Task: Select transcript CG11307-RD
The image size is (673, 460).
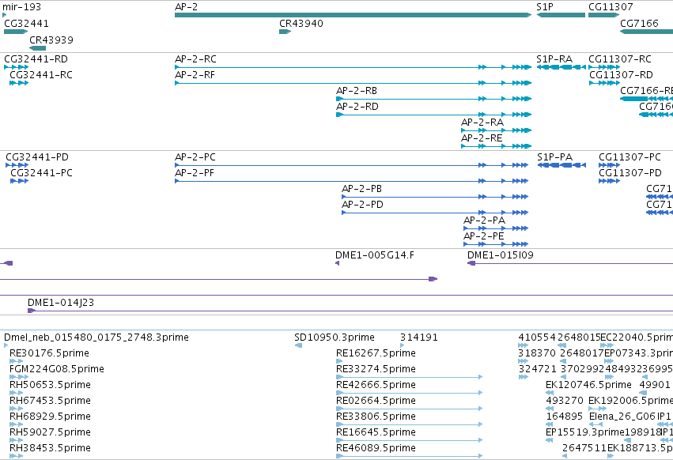Action: 604,83
